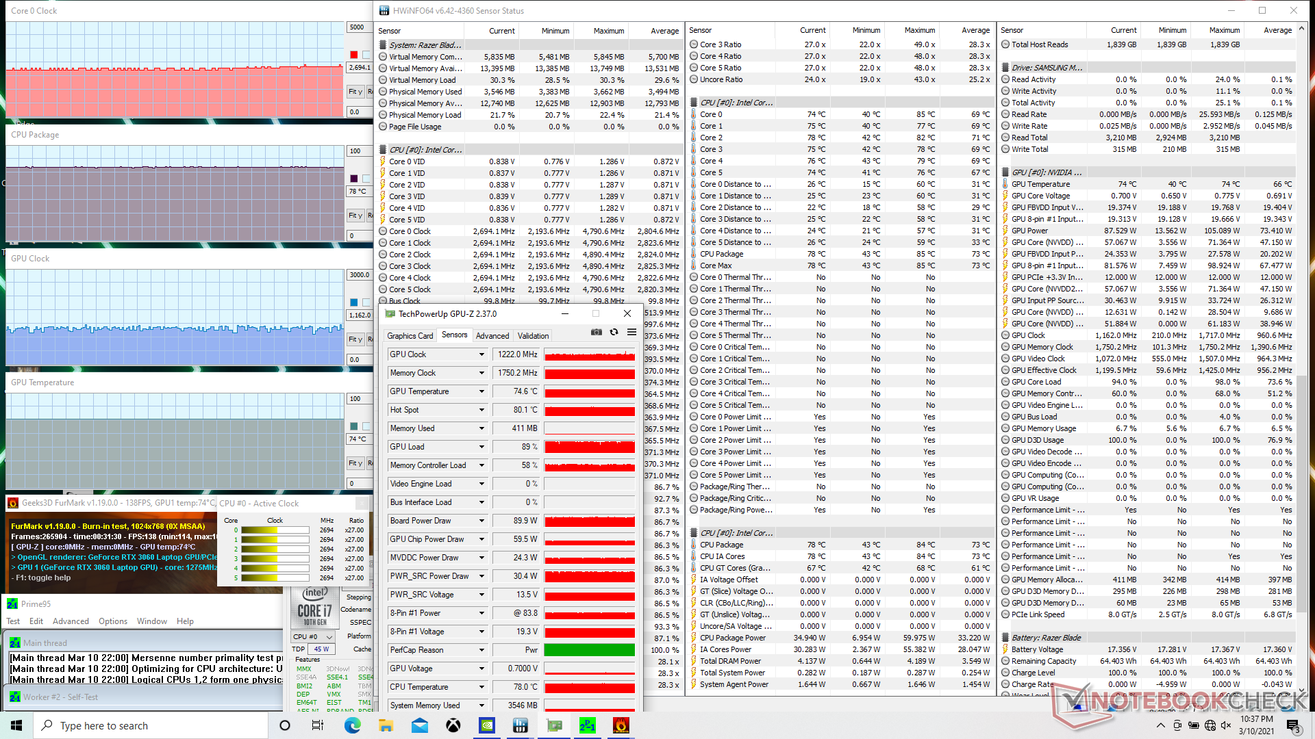
Task: Expand the Hot Spot sensor dropdown
Action: point(481,410)
